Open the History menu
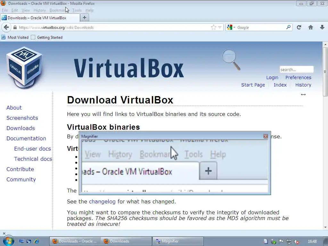Image resolution: width=328 pixels, height=246 pixels. click(x=39, y=10)
